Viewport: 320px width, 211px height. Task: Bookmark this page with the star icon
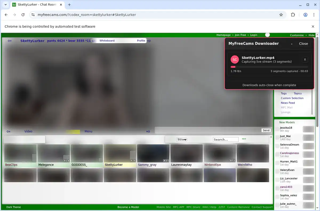[281, 15]
